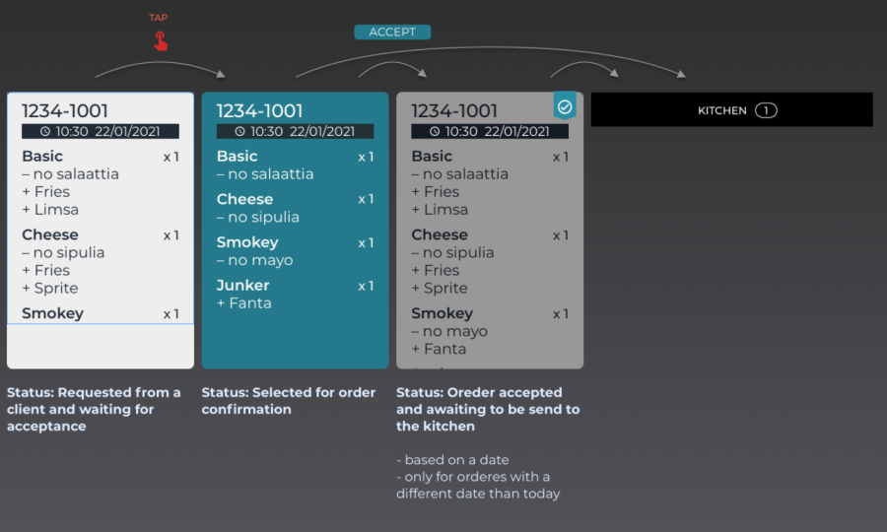Image resolution: width=887 pixels, height=532 pixels.
Task: Click "Status: Selected for order confirmation" text
Action: click(289, 400)
